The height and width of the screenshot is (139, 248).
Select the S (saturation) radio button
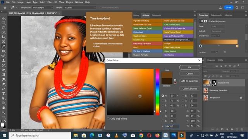(x=163, y=100)
